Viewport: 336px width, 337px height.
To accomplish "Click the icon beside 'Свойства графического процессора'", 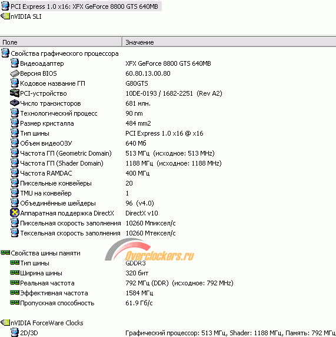I will pyautogui.click(x=5, y=53).
